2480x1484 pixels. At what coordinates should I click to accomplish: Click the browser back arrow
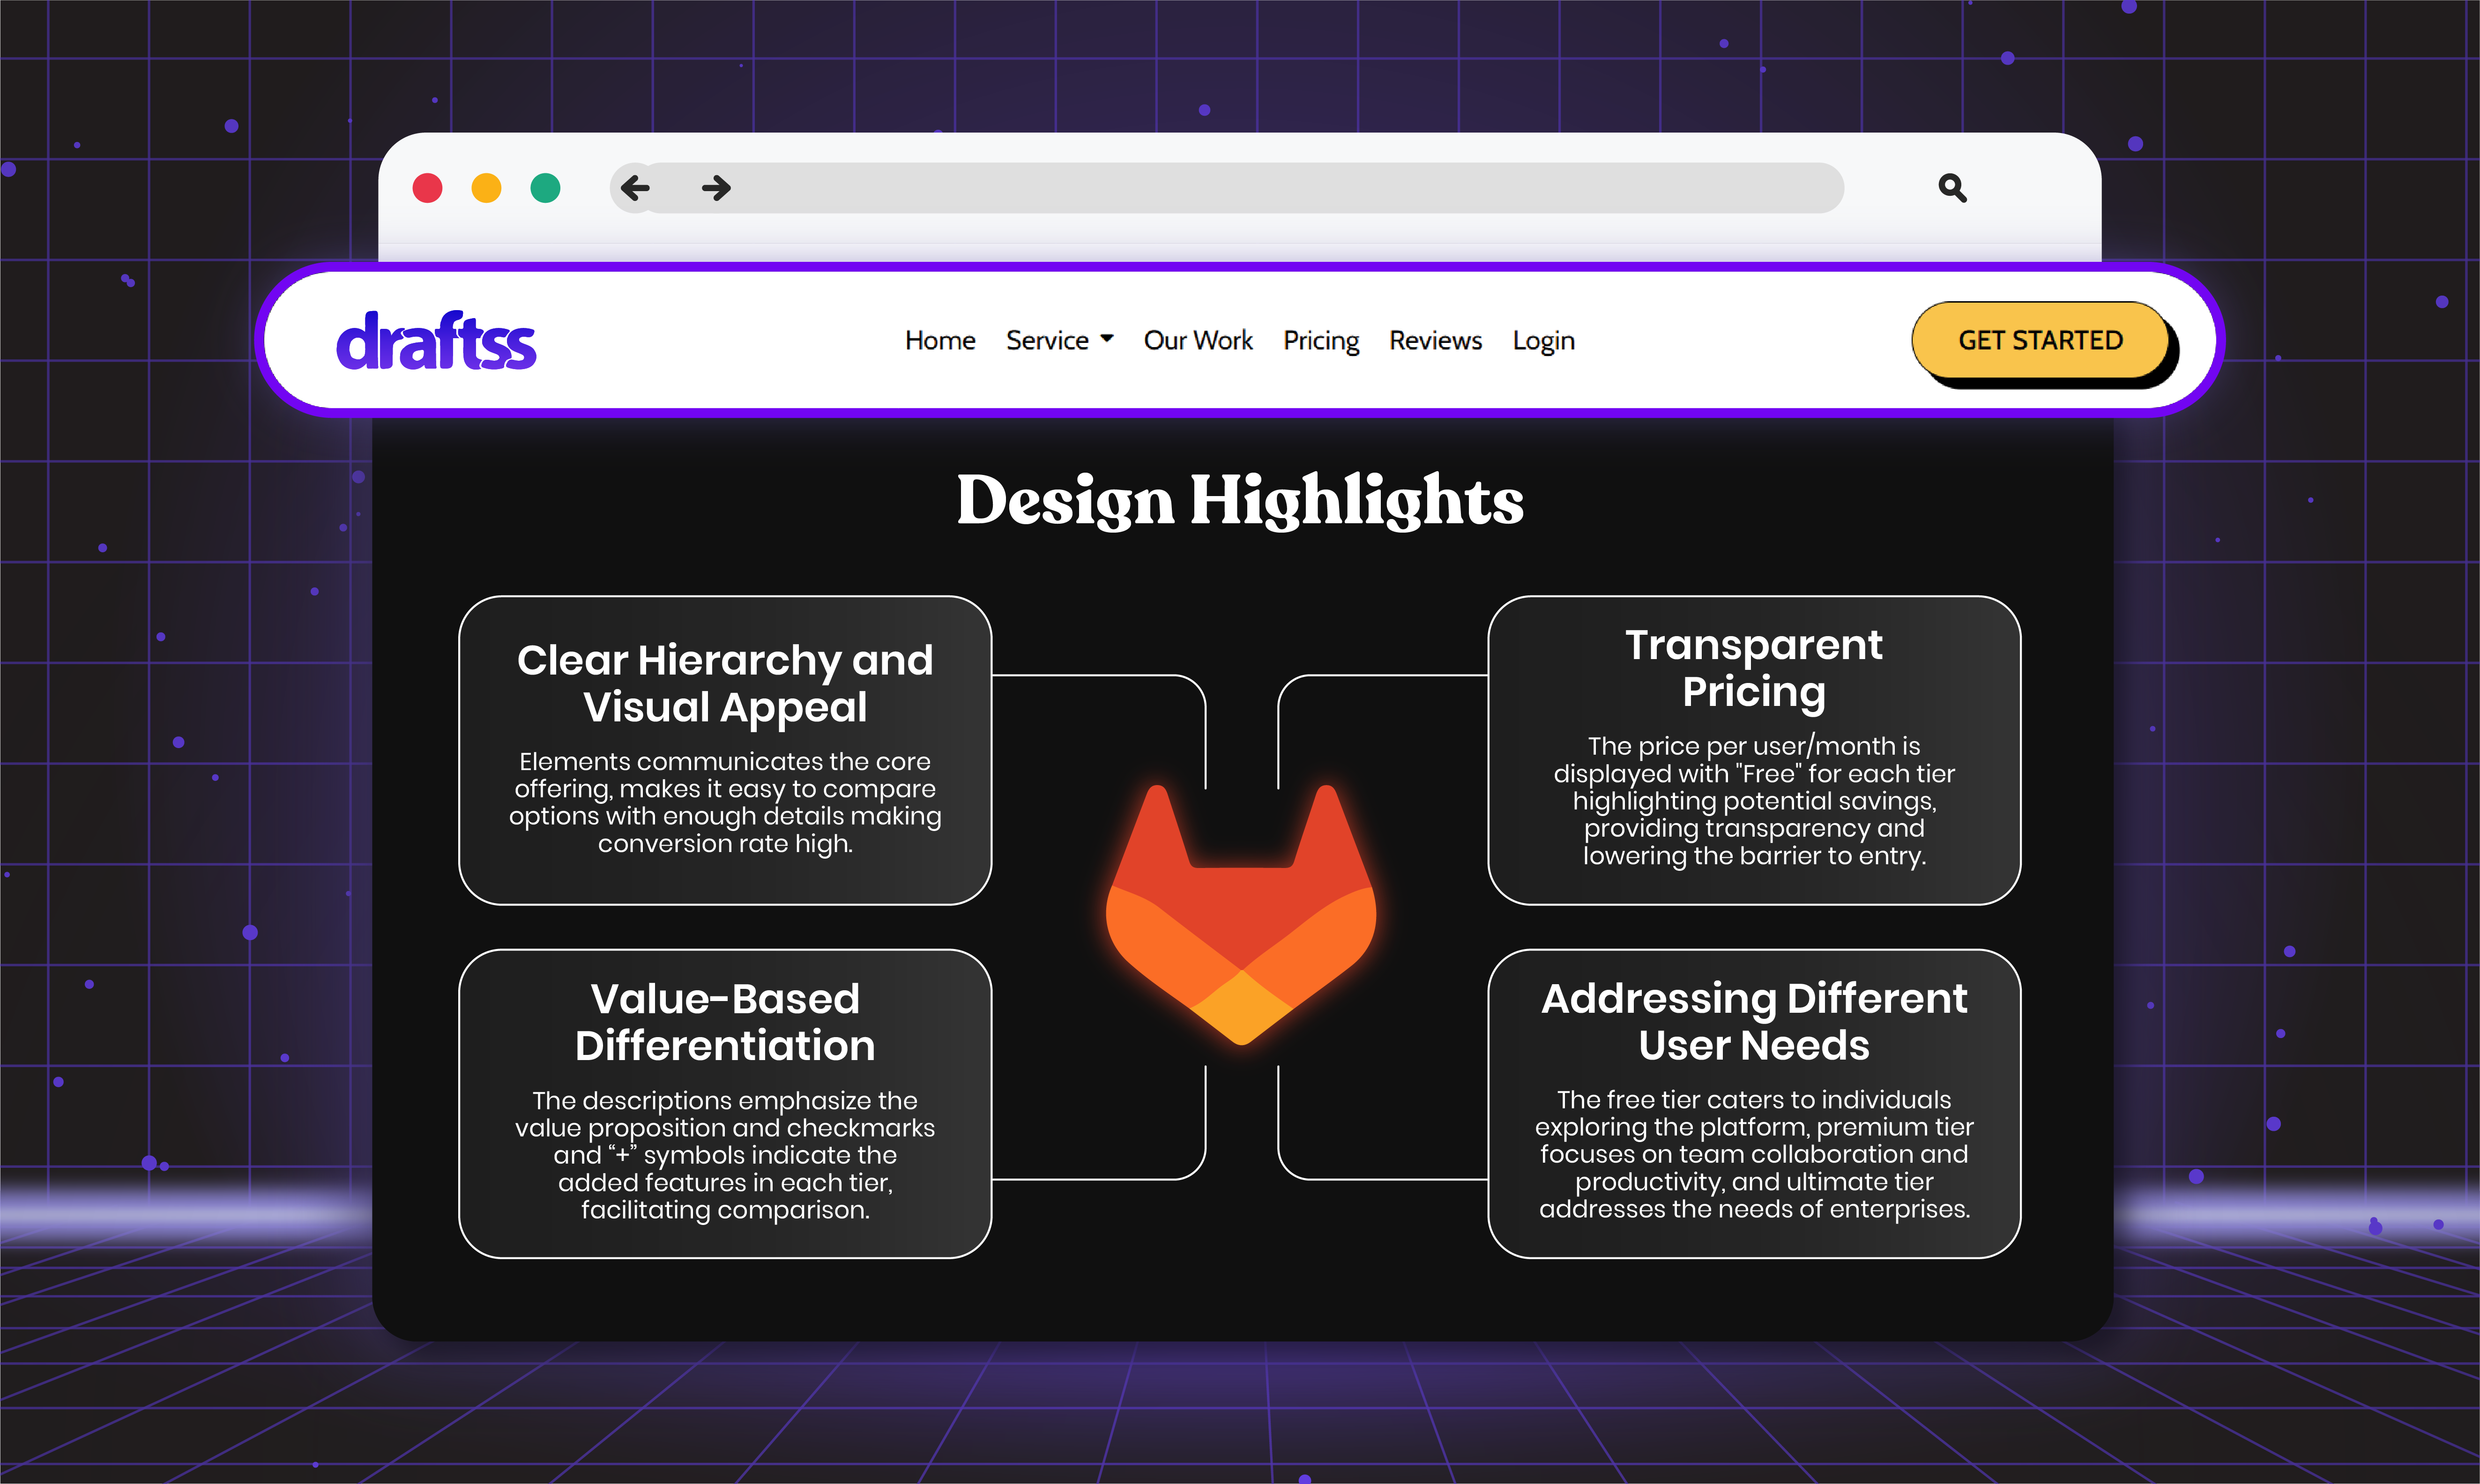tap(635, 188)
